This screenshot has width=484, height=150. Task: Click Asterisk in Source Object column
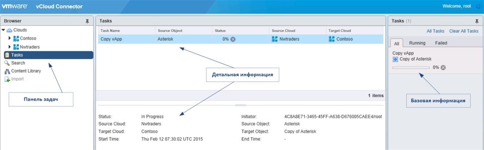166,39
